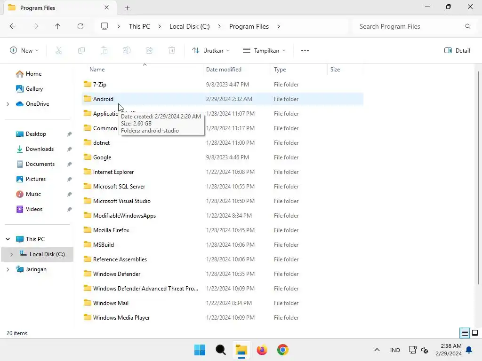The height and width of the screenshot is (361, 482).
Task: Open the Urutkan sort dropdown
Action: 210,50
